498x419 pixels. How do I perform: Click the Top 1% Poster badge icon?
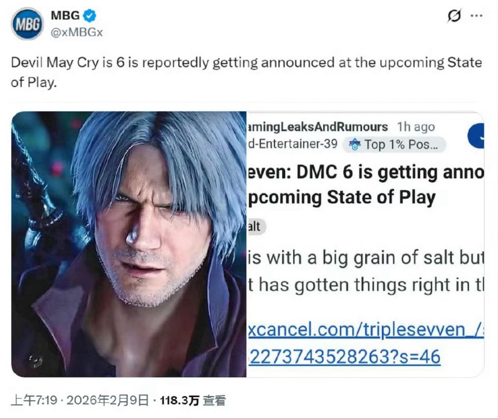coord(354,145)
